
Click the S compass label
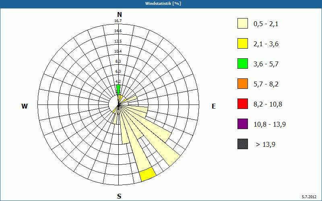pos(119,196)
